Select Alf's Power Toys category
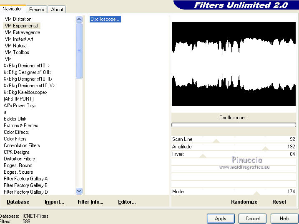The height and width of the screenshot is (224, 299). pyautogui.click(x=20, y=106)
